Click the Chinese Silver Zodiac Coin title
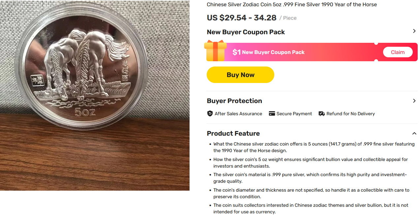419x215 pixels. click(291, 5)
